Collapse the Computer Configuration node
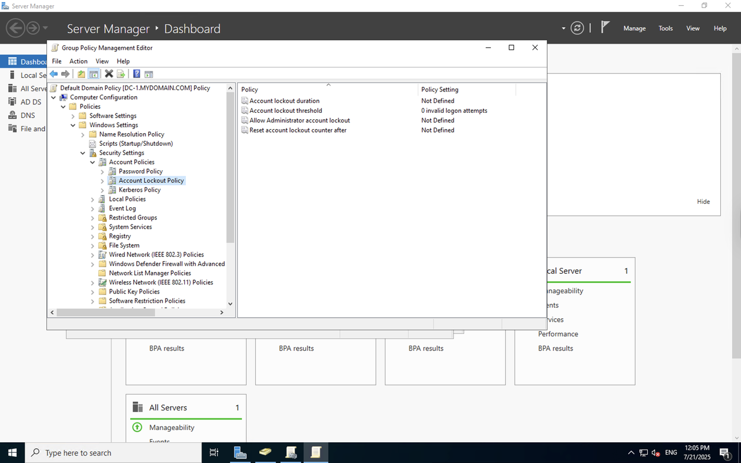The width and height of the screenshot is (741, 463). tap(54, 97)
